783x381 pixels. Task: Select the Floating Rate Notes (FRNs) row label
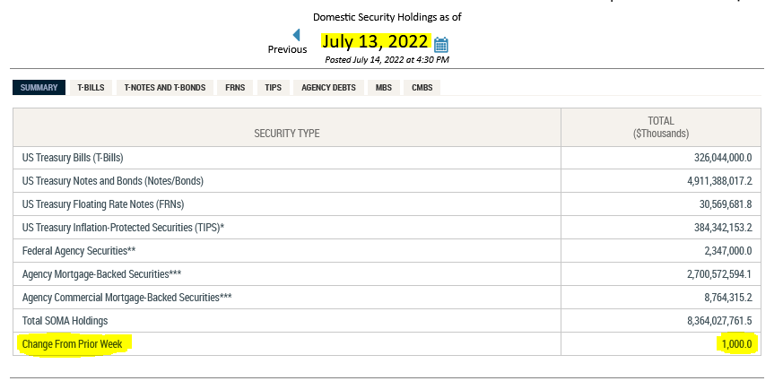tap(103, 204)
